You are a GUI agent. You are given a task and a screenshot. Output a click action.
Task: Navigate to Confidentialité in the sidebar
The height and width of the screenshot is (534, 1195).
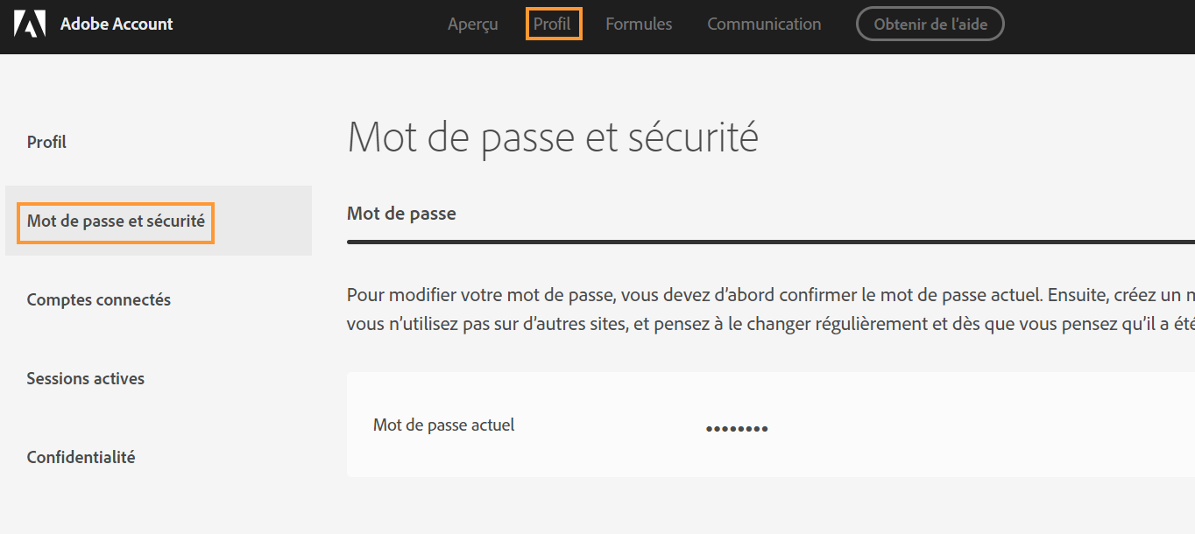pos(81,457)
